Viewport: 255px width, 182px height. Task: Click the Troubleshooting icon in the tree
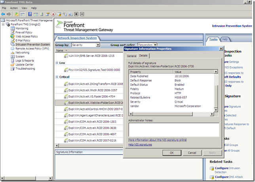click(13, 69)
